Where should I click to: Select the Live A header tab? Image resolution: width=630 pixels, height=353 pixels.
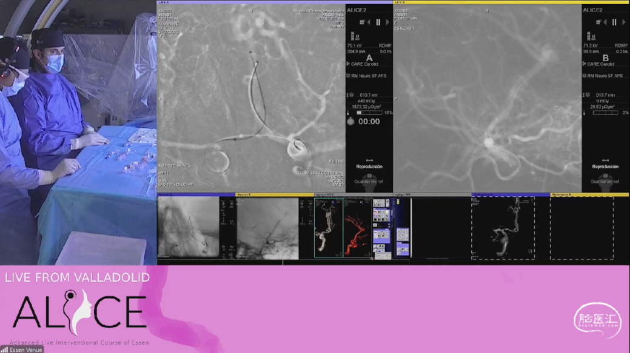(275, 2)
